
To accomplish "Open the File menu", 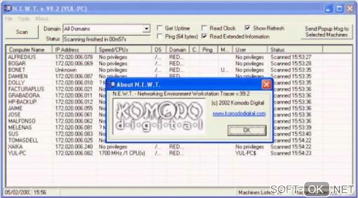I will click(9, 19).
